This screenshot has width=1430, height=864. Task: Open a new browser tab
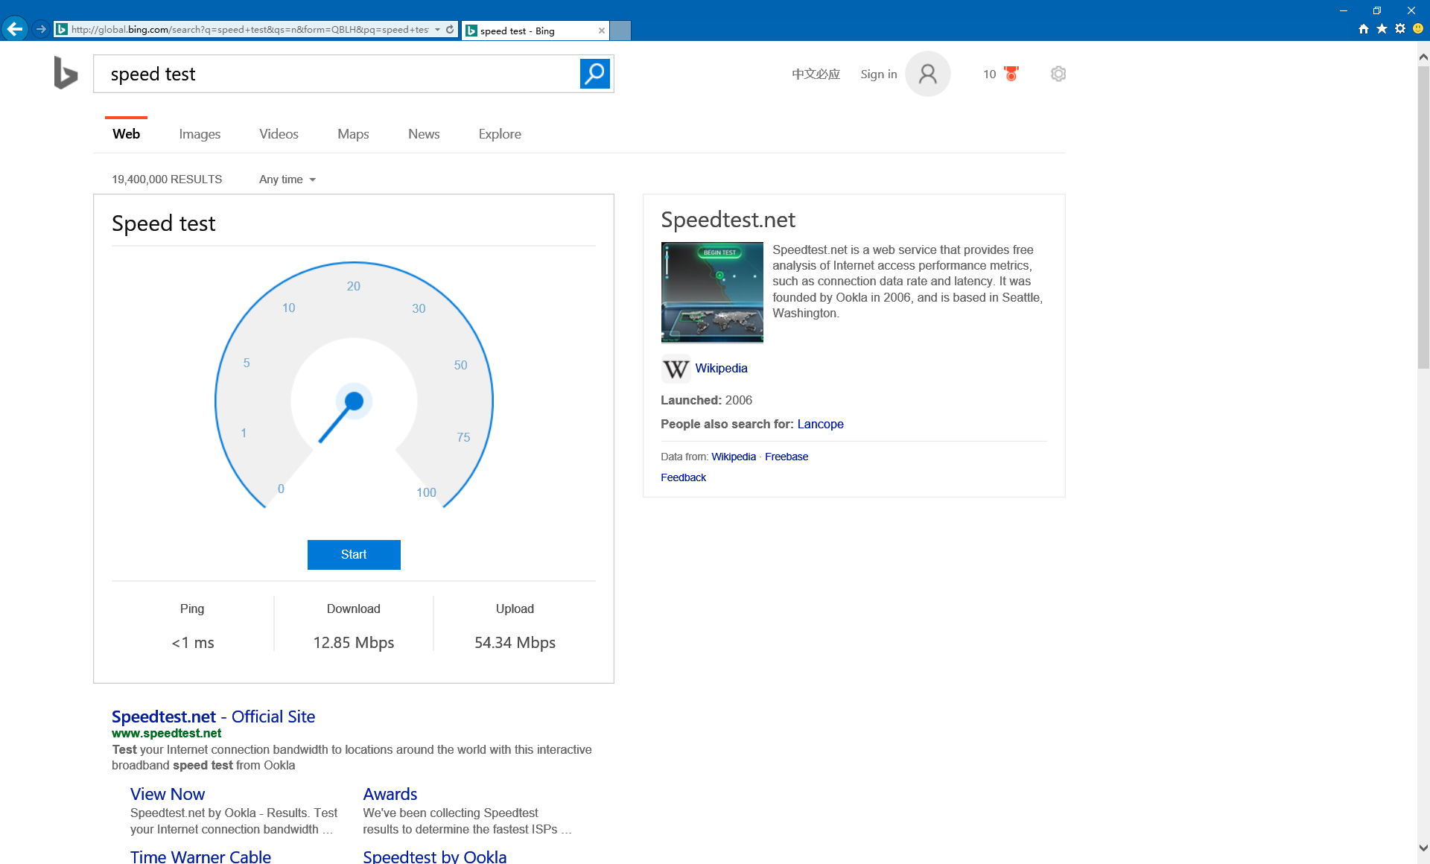click(x=620, y=30)
